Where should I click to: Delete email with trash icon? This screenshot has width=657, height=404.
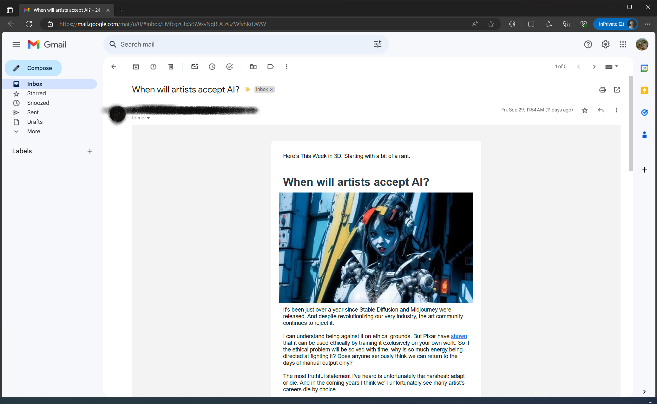point(171,66)
